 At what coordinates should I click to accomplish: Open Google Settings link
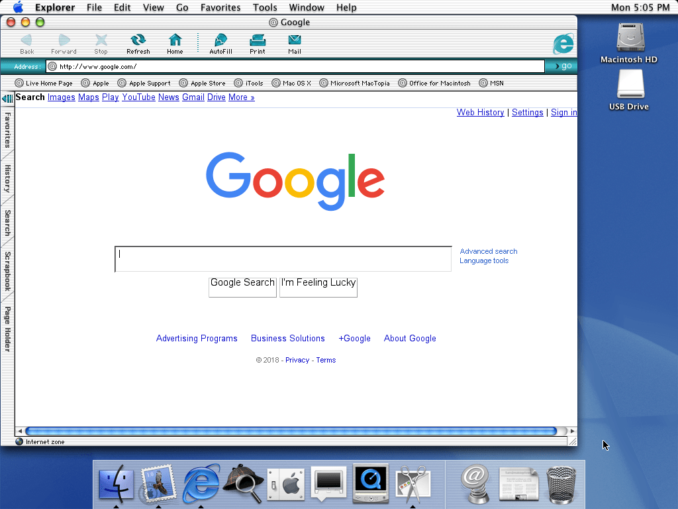(528, 113)
